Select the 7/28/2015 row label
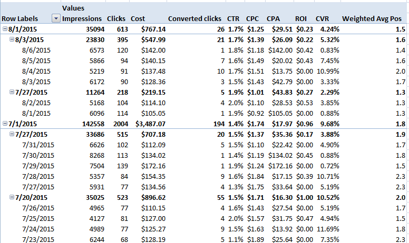 click(x=38, y=176)
